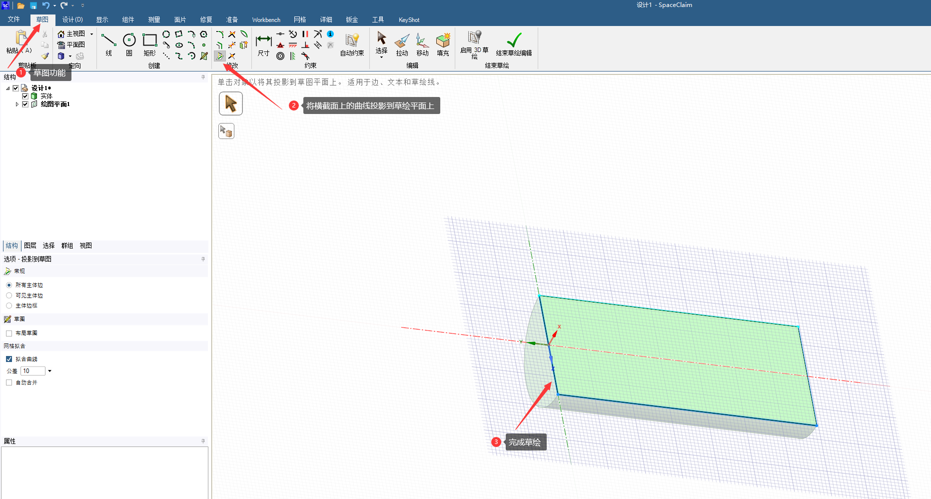Click the 填充 (Fill) tool
Screen dimensions: 931x499
click(x=443, y=44)
